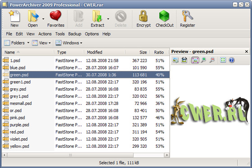Image resolution: width=252 pixels, height=168 pixels.
Task: Open the View dropdown arrow
Action: [49, 43]
